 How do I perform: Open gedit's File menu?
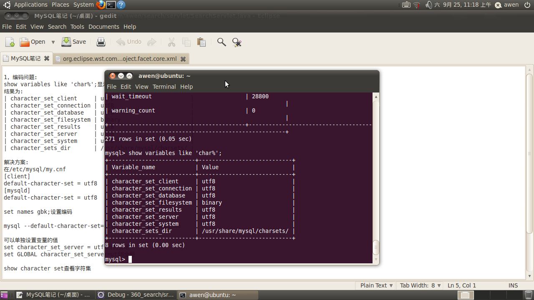point(7,27)
